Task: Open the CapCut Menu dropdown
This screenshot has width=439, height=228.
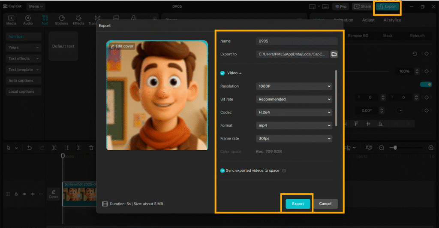Action: click(36, 6)
